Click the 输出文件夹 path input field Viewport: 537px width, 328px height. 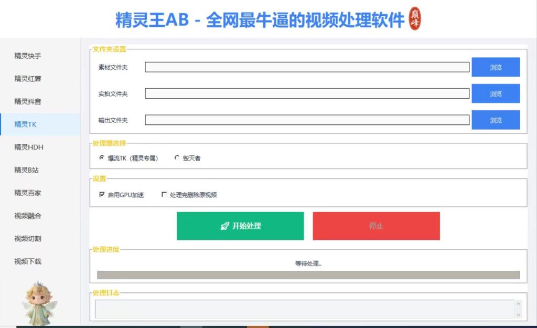tap(307, 120)
